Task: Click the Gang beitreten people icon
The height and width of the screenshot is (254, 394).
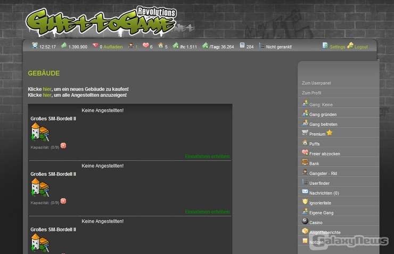Action: 305,123
